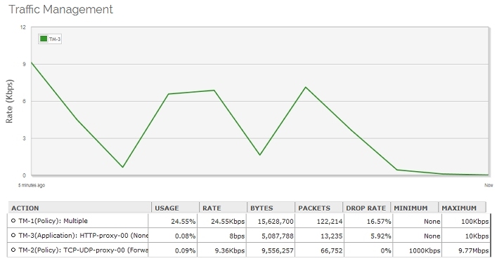The image size is (504, 268).
Task: Select the TM-2(Policy) radio button
Action: (13, 250)
